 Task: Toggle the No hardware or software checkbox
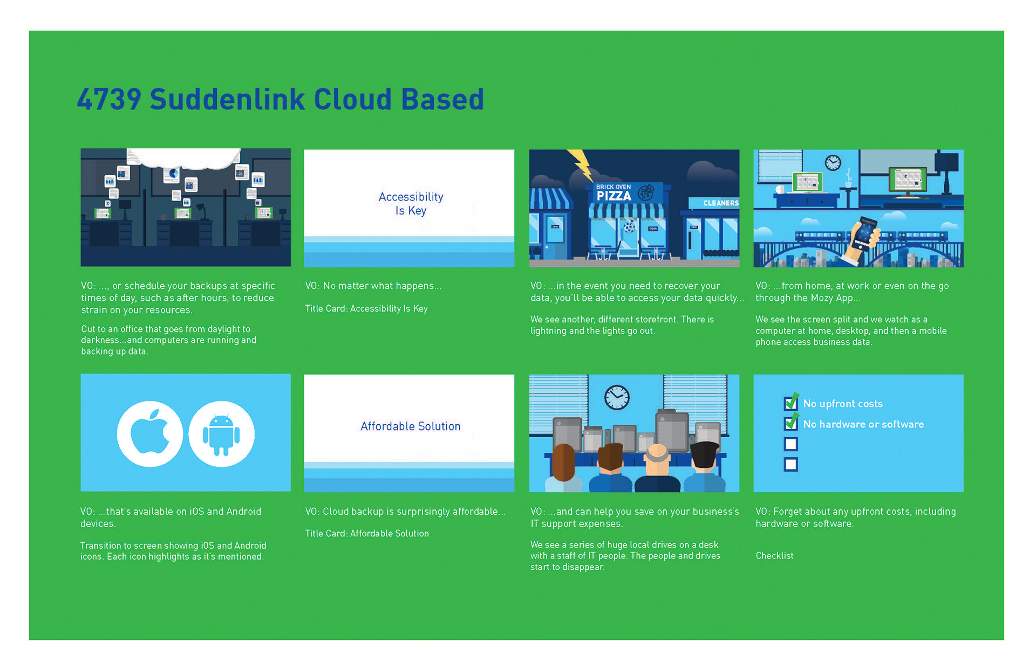(791, 424)
